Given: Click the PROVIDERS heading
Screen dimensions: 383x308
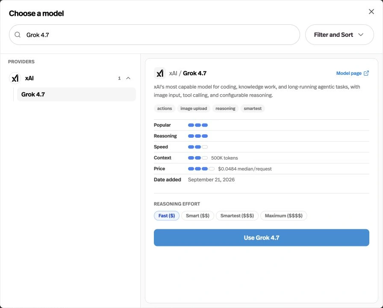Looking at the screenshot, I should [21, 62].
